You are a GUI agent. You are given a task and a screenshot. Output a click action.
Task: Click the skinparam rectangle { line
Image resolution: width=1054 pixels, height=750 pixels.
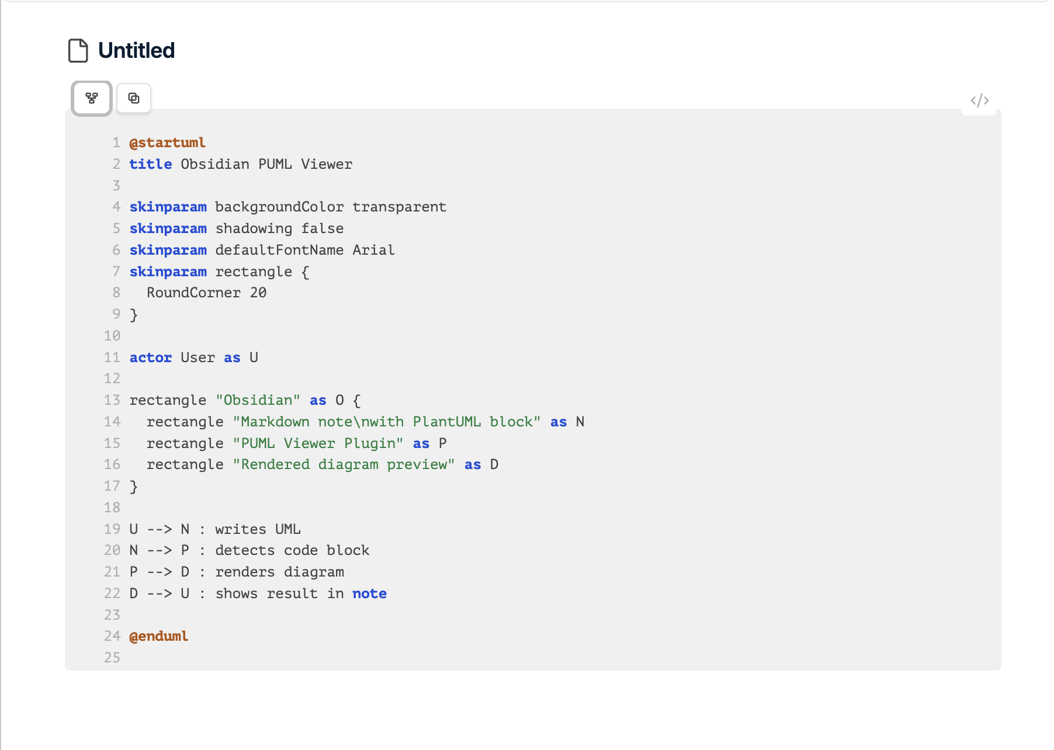pos(220,272)
